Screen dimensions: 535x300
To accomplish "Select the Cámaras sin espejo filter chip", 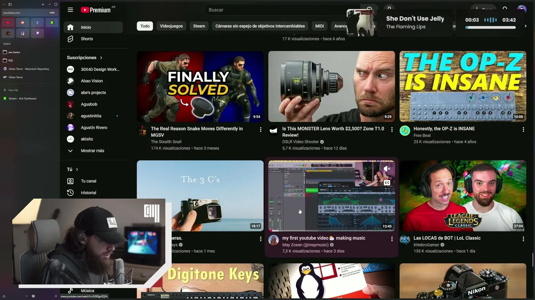I will (x=260, y=26).
